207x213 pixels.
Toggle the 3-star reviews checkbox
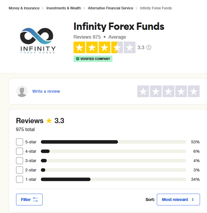[20, 161]
